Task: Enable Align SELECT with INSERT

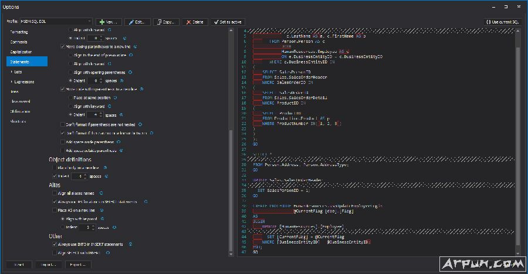Action: 55,252
